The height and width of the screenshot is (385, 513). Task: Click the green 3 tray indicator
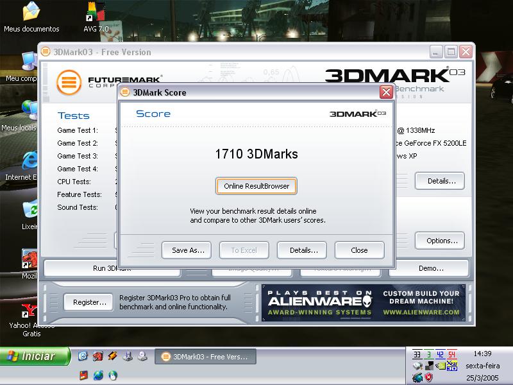click(x=428, y=354)
